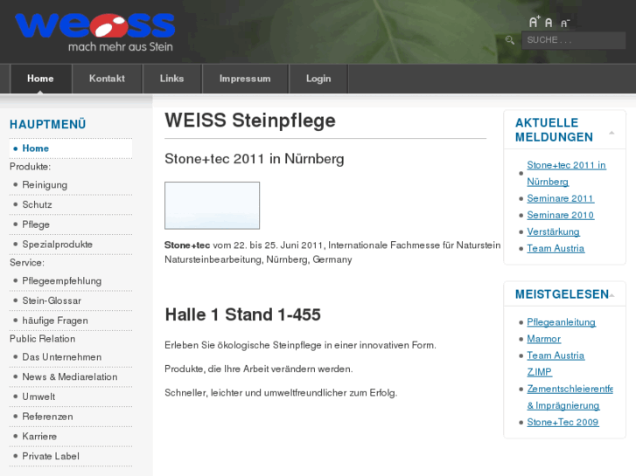Click the HAUPTMENÜ sidebar heading
636x476 pixels.
click(x=48, y=124)
